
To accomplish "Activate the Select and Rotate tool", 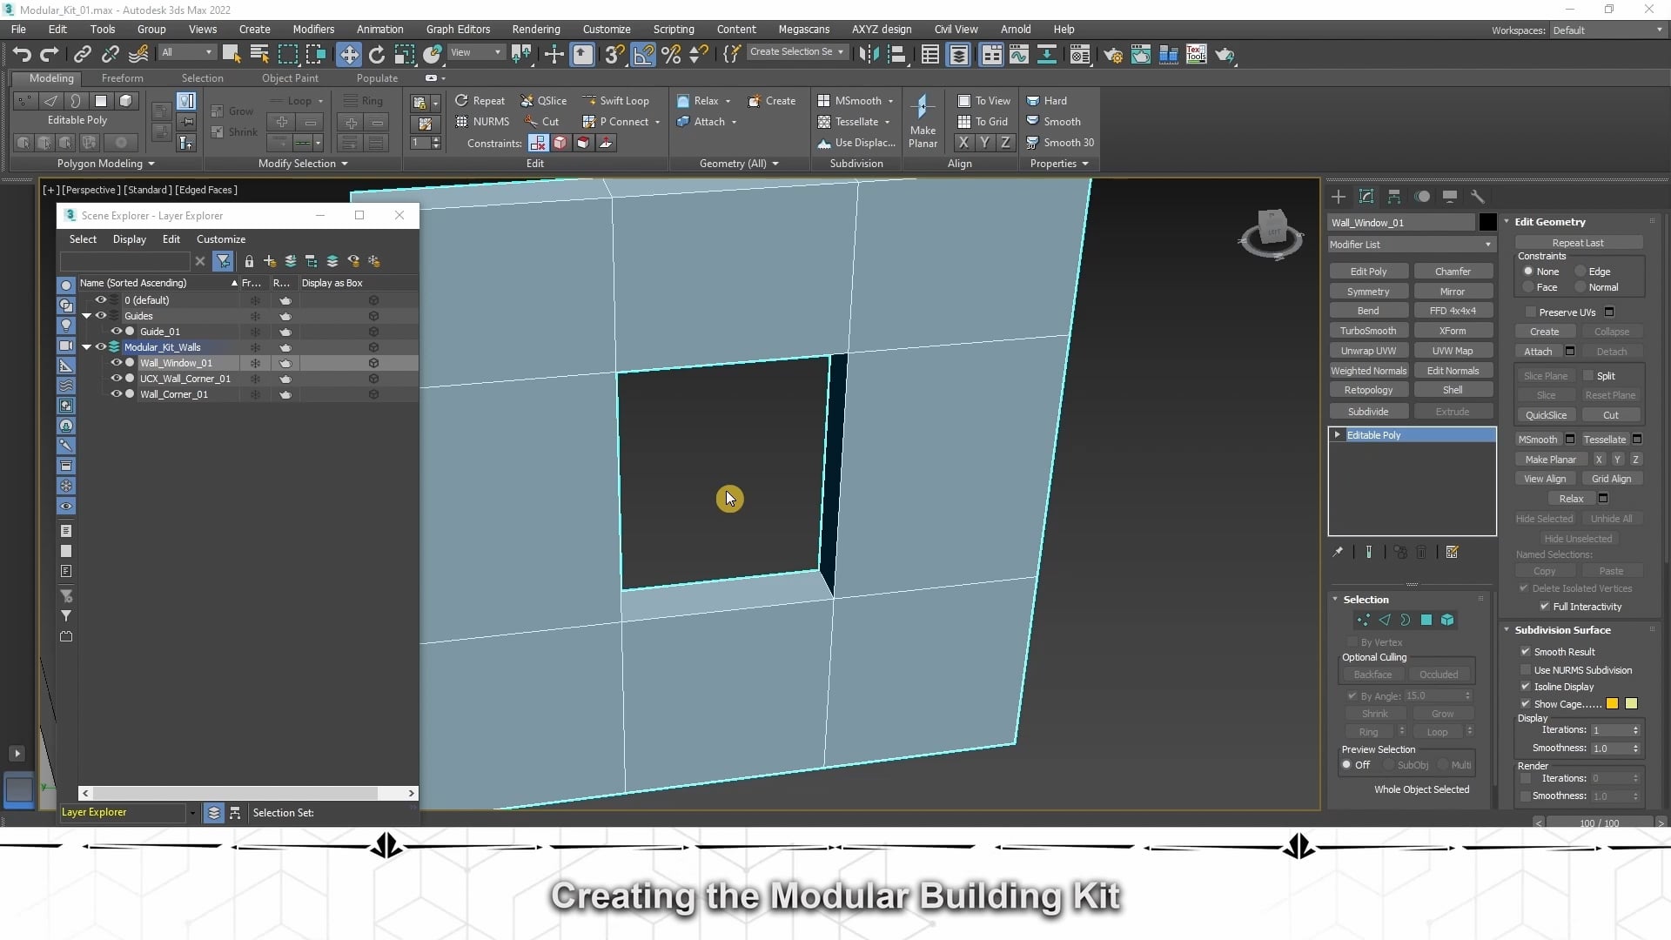I will tap(377, 54).
